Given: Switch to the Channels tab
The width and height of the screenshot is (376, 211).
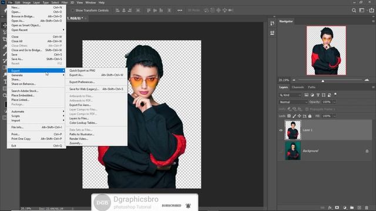Looking at the screenshot, I should (298, 87).
